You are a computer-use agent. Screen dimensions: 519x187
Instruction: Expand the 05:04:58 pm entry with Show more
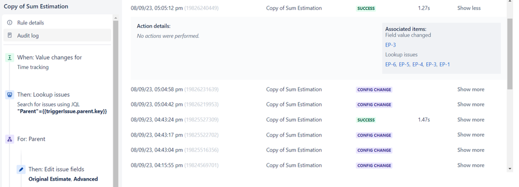tap(471, 89)
